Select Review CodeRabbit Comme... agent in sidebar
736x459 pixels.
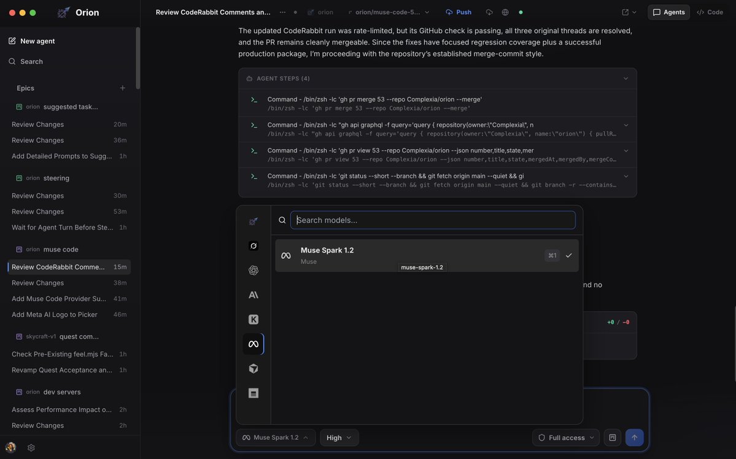tap(69, 267)
